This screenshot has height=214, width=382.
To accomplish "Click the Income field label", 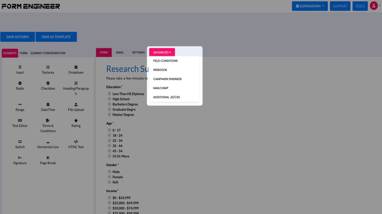I will point(112,191).
